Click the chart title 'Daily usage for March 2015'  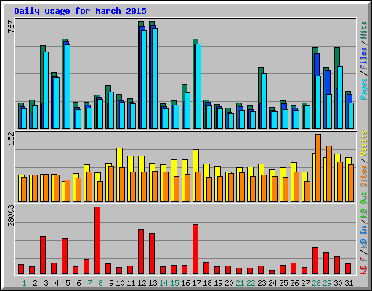pos(80,11)
